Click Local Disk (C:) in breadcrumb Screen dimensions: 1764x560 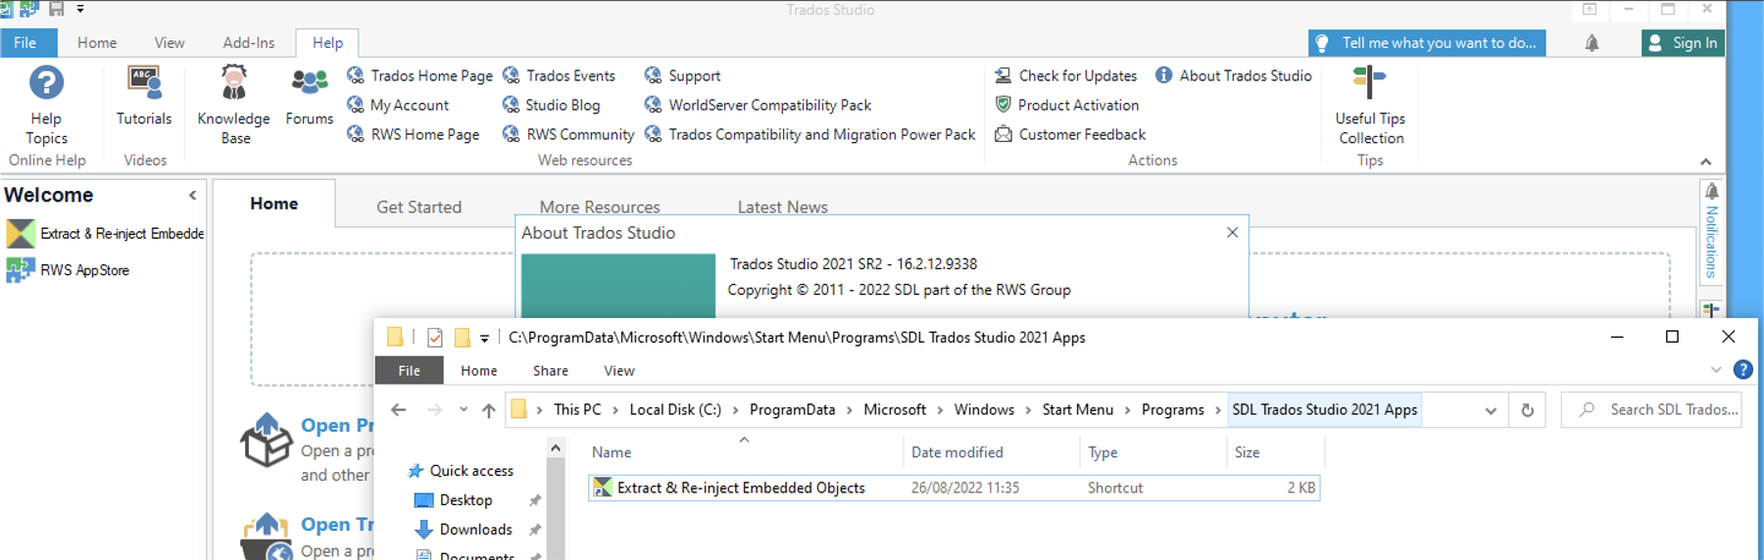point(675,410)
